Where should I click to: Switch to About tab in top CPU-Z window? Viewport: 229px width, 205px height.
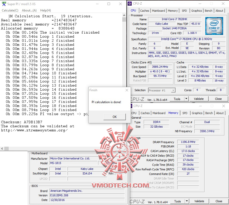coord(219,11)
